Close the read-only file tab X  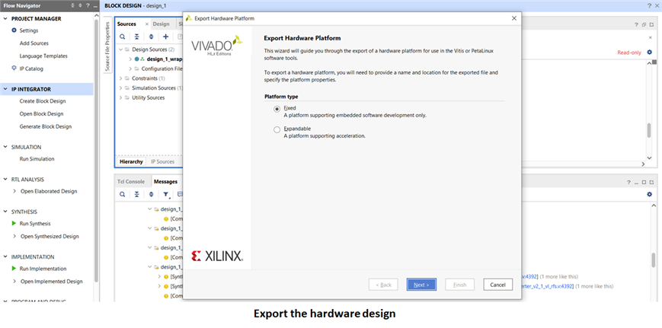point(650,37)
